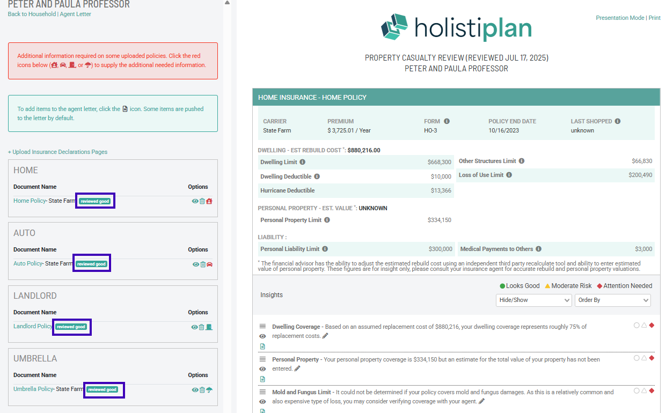
Task: Delete the Auto Policy using trash icon
Action: (x=203, y=264)
